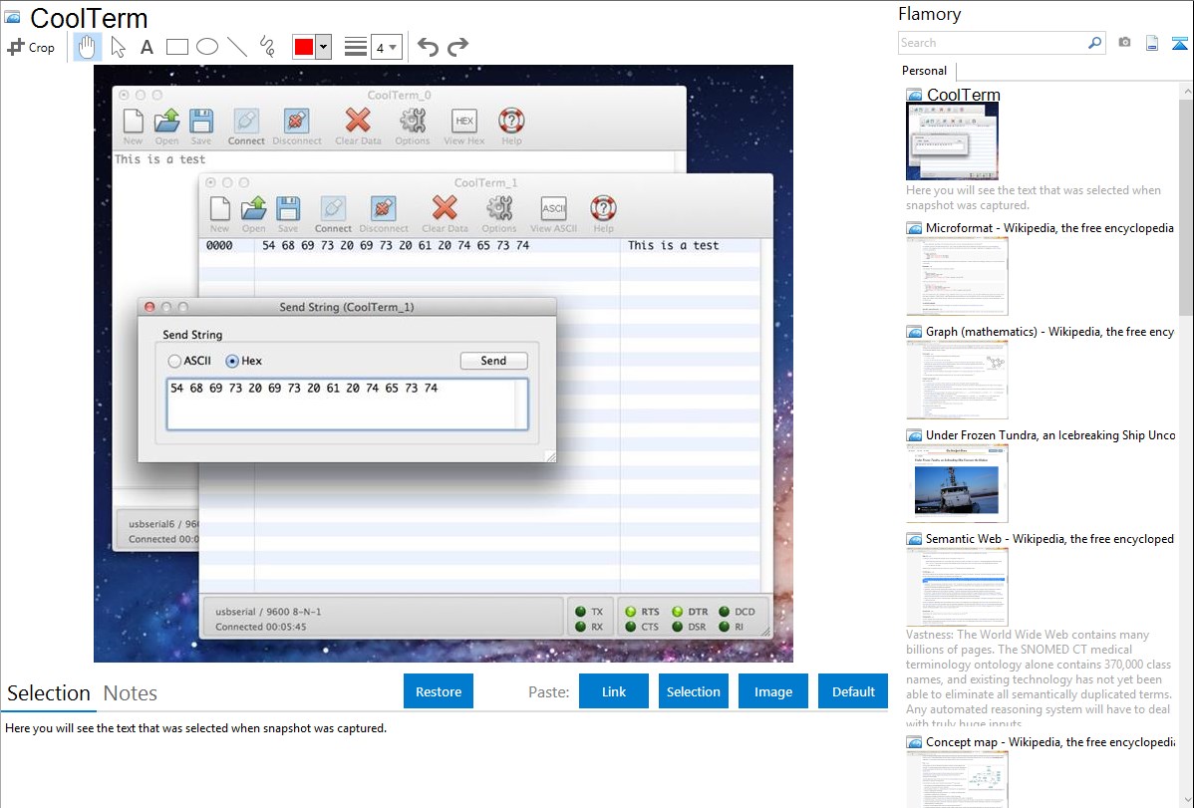Click the Link paste button
The height and width of the screenshot is (808, 1194).
click(614, 691)
